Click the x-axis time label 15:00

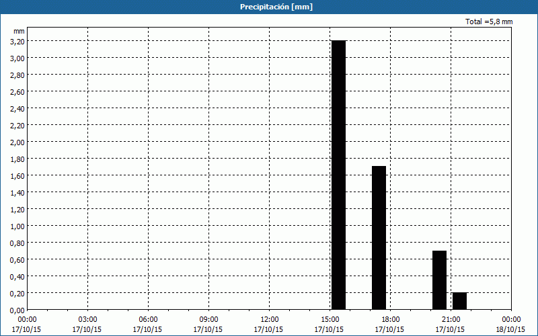pyautogui.click(x=330, y=320)
